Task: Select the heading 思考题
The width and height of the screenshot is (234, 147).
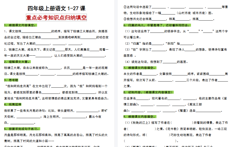Action: pyautogui.click(x=11, y=79)
